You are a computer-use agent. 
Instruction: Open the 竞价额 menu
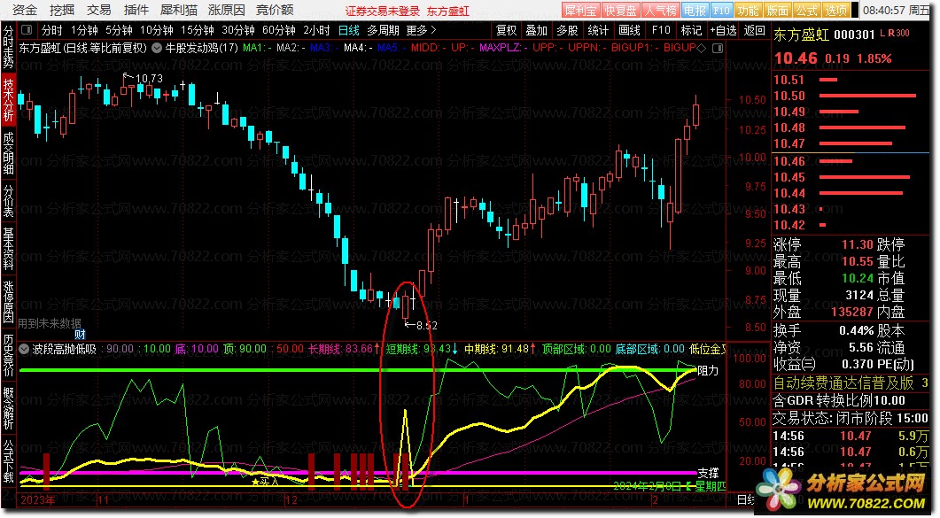click(275, 10)
